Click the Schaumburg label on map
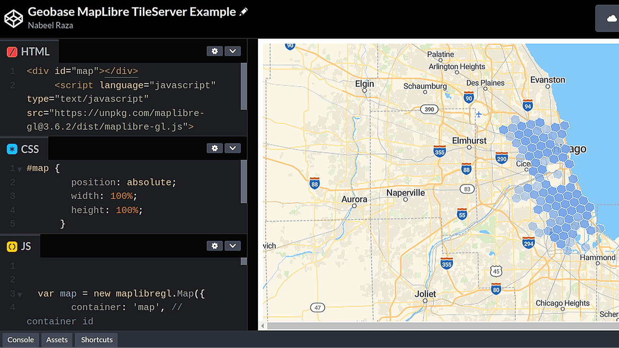The image size is (619, 348). tap(425, 86)
